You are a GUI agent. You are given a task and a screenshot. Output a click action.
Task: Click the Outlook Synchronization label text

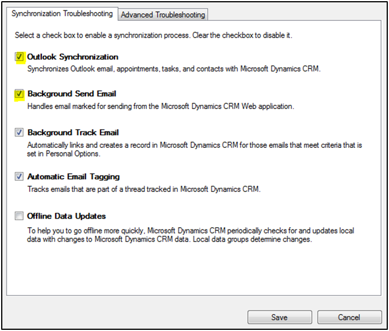73,57
